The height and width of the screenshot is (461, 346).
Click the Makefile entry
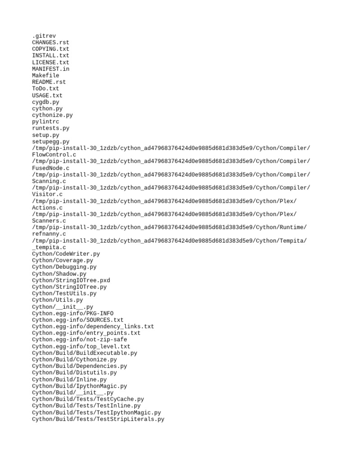pos(46,75)
